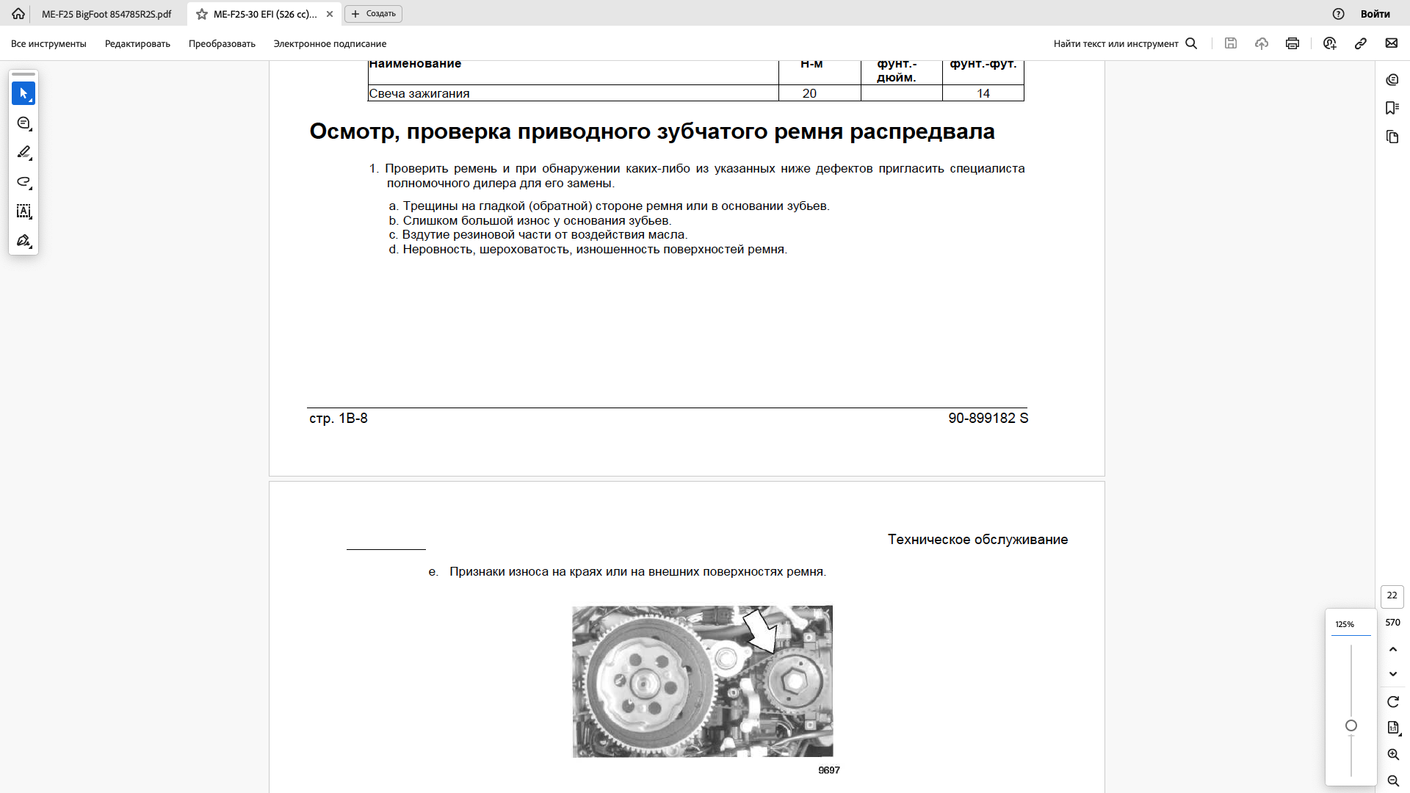Image resolution: width=1410 pixels, height=793 pixels.
Task: Click the table value 20 in Н-м column
Action: tap(809, 93)
